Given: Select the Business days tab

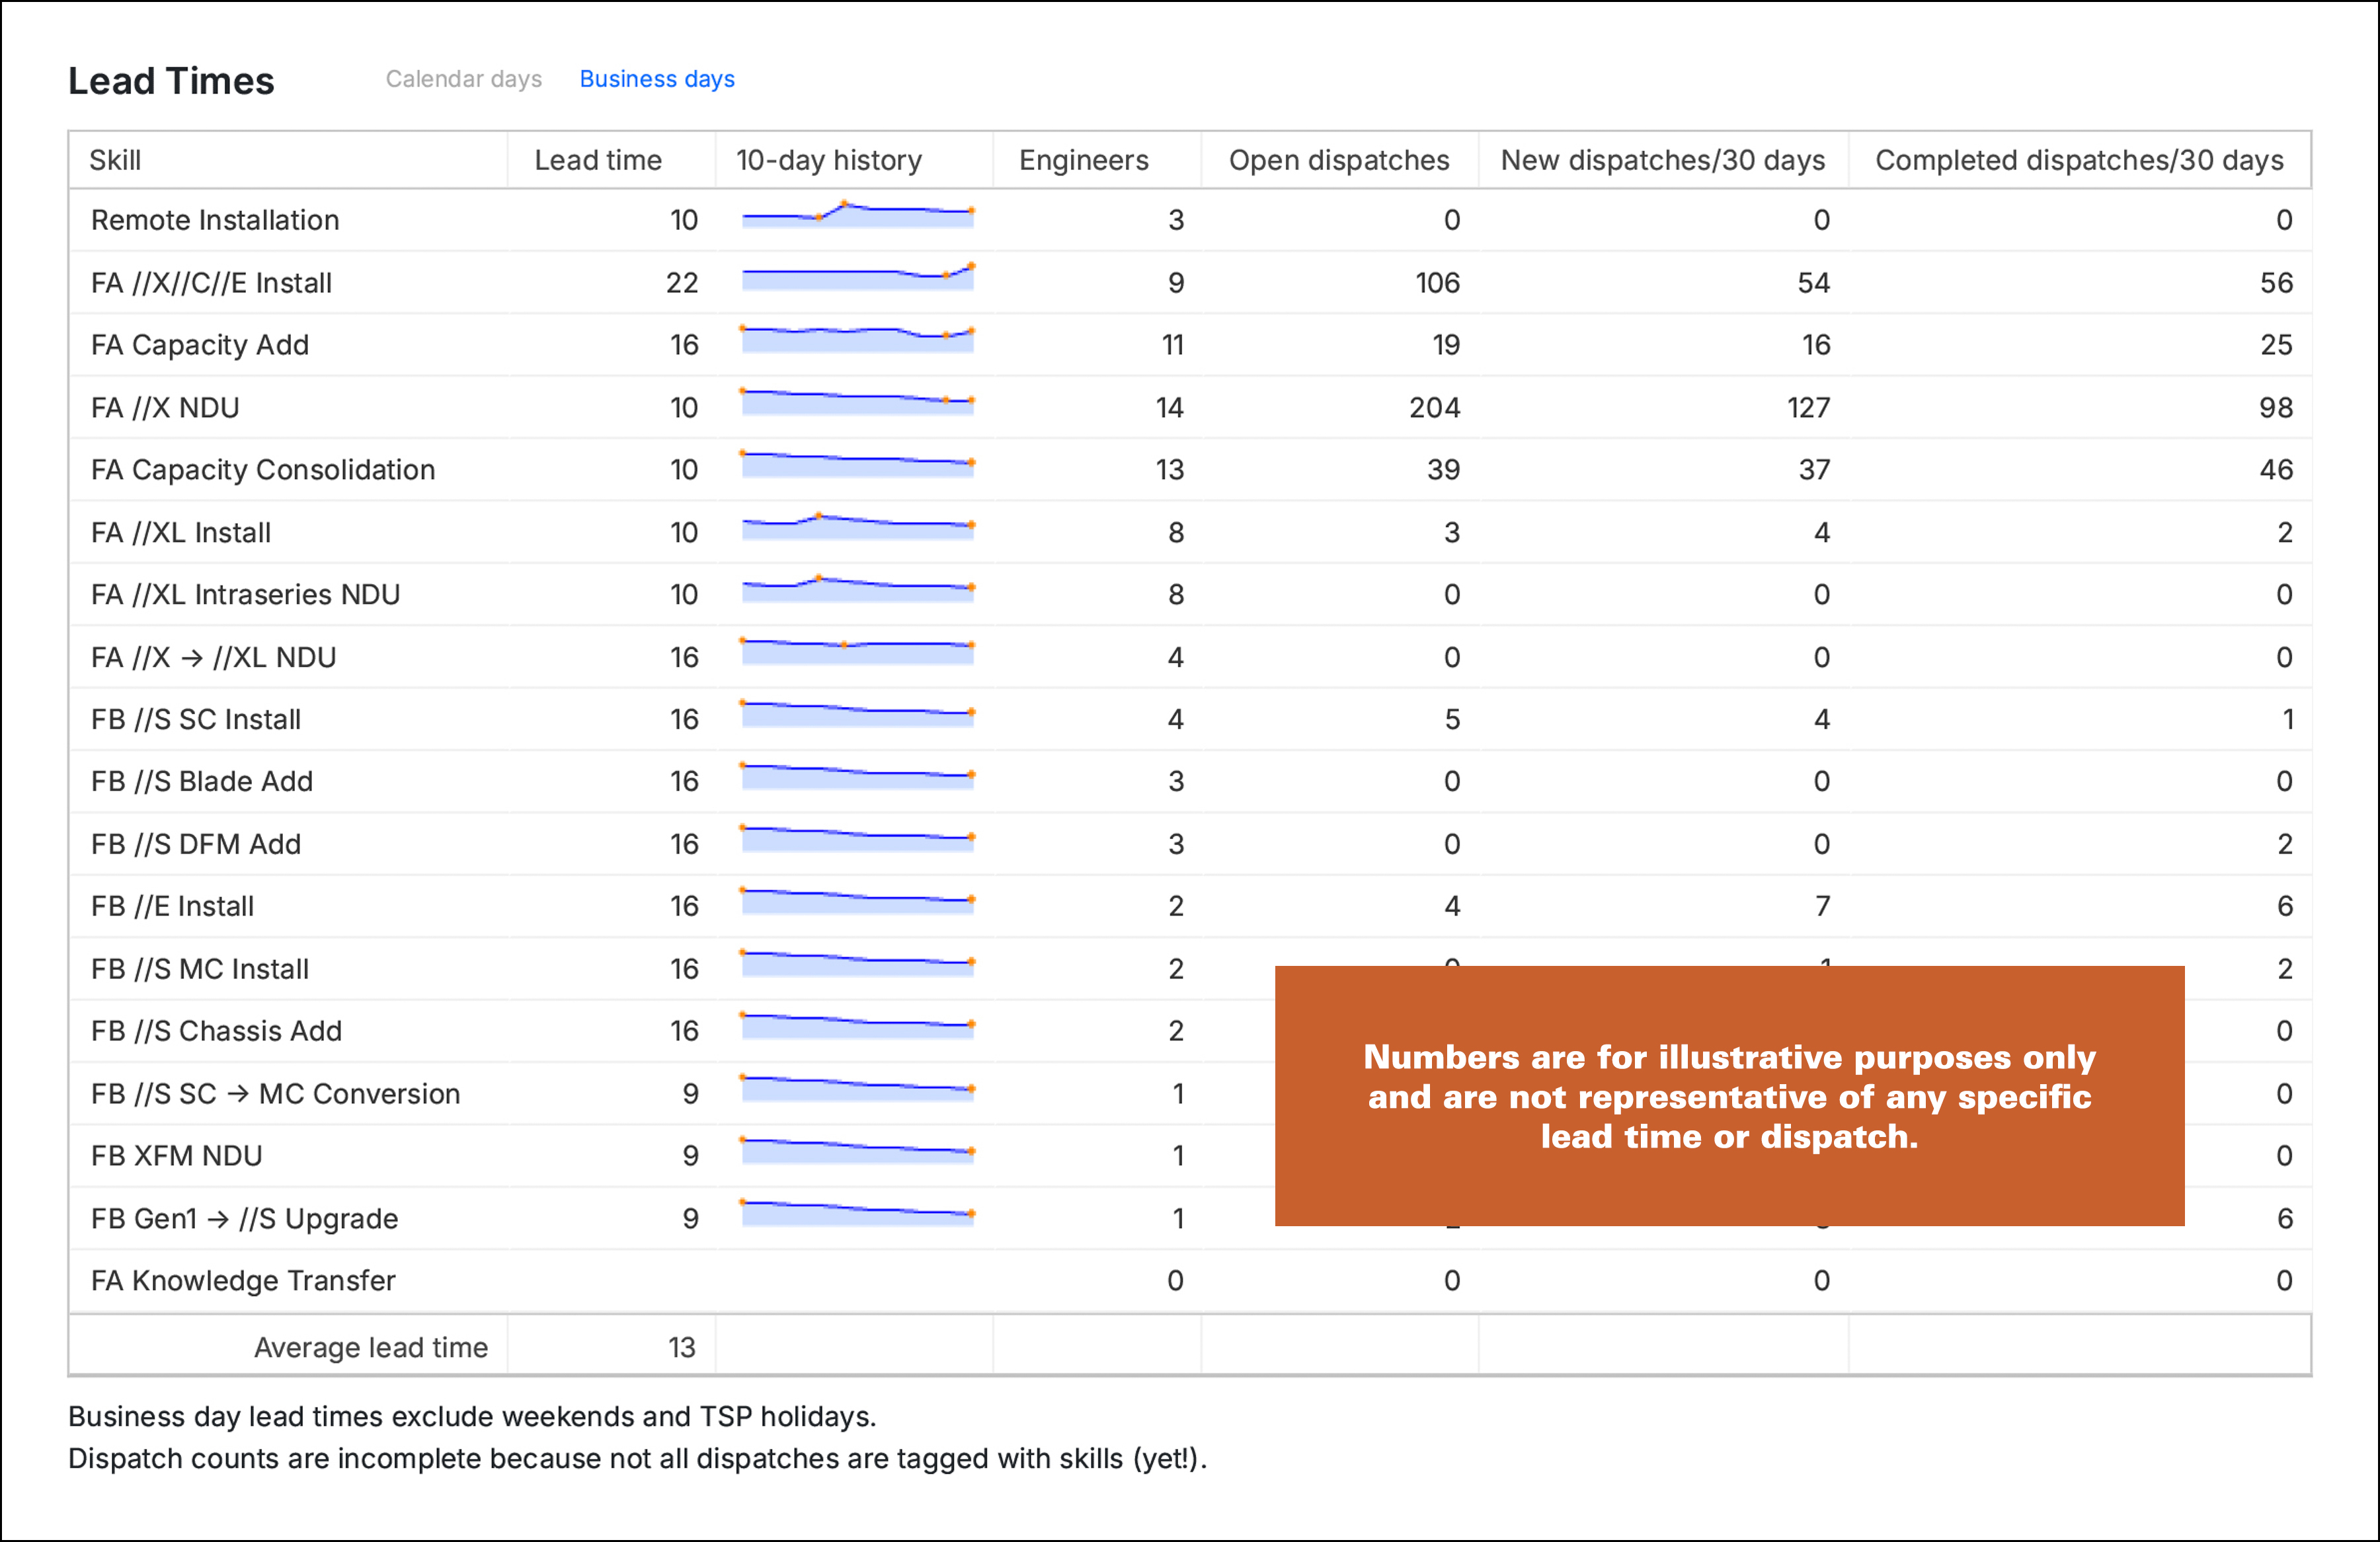Looking at the screenshot, I should 656,79.
